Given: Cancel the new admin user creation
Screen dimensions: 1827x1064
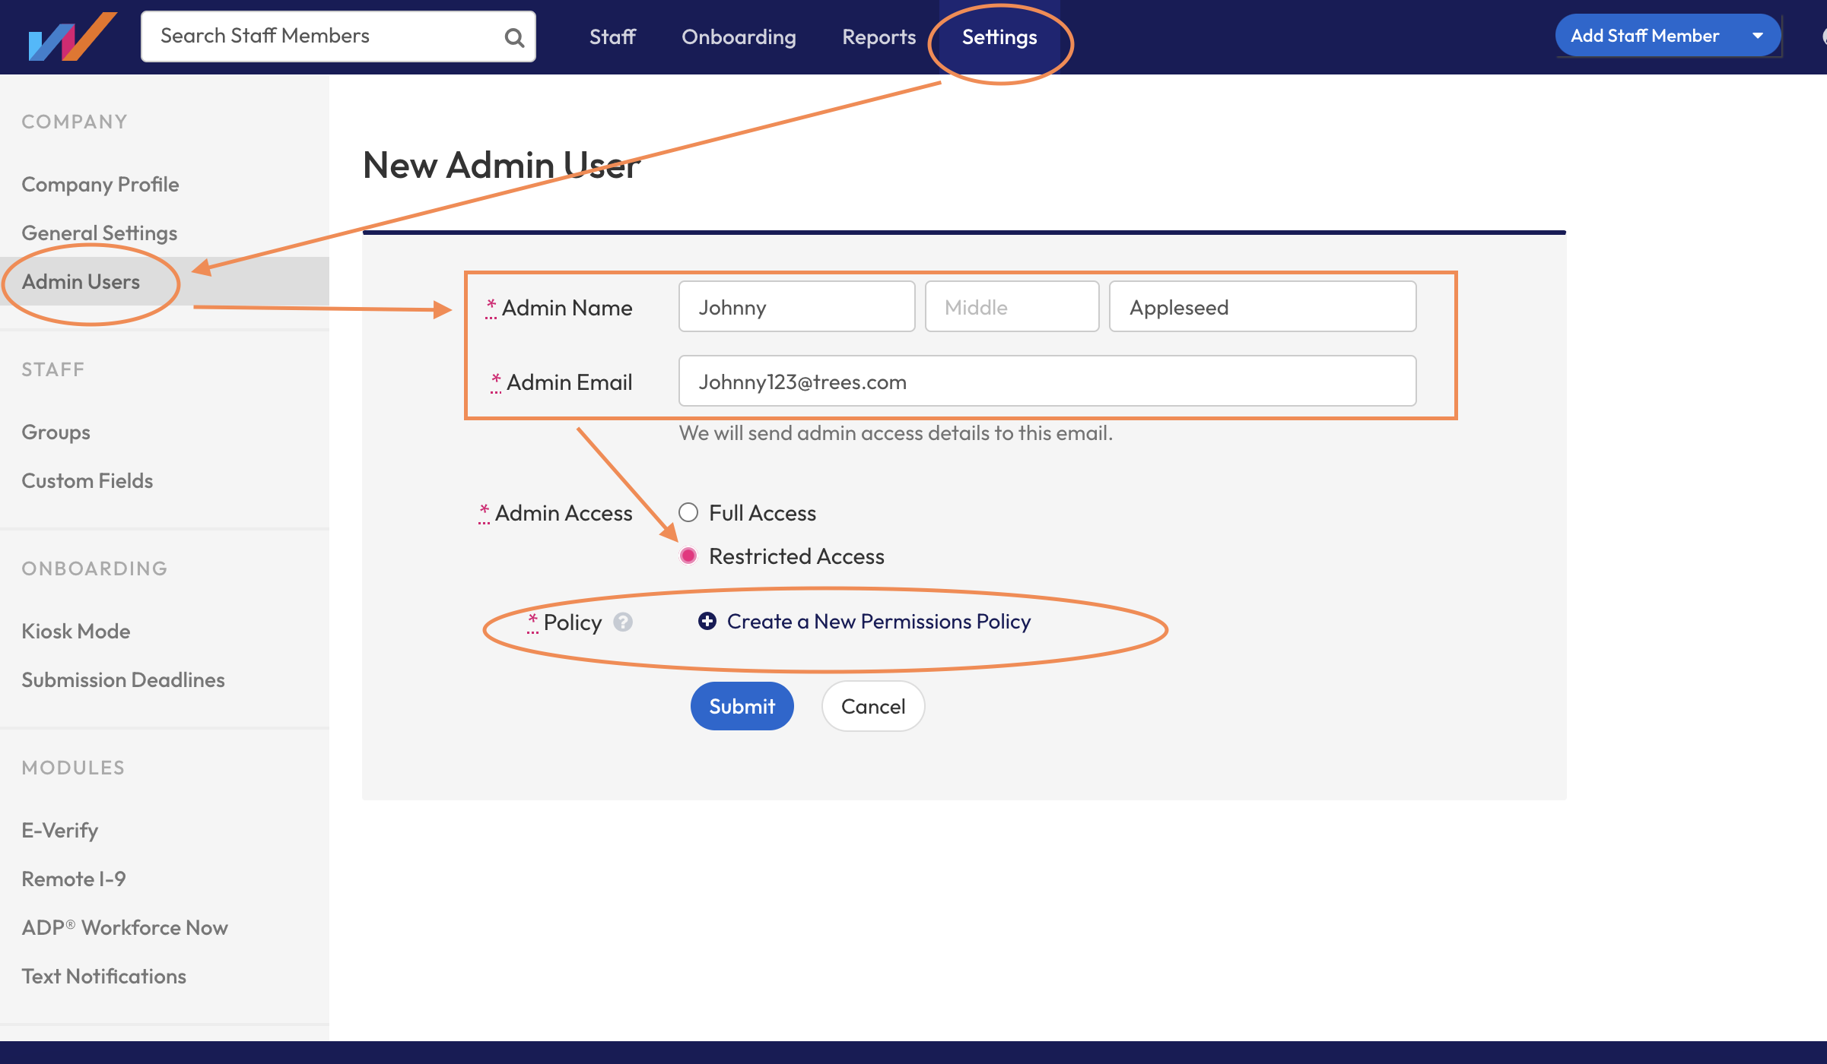Looking at the screenshot, I should pyautogui.click(x=872, y=705).
